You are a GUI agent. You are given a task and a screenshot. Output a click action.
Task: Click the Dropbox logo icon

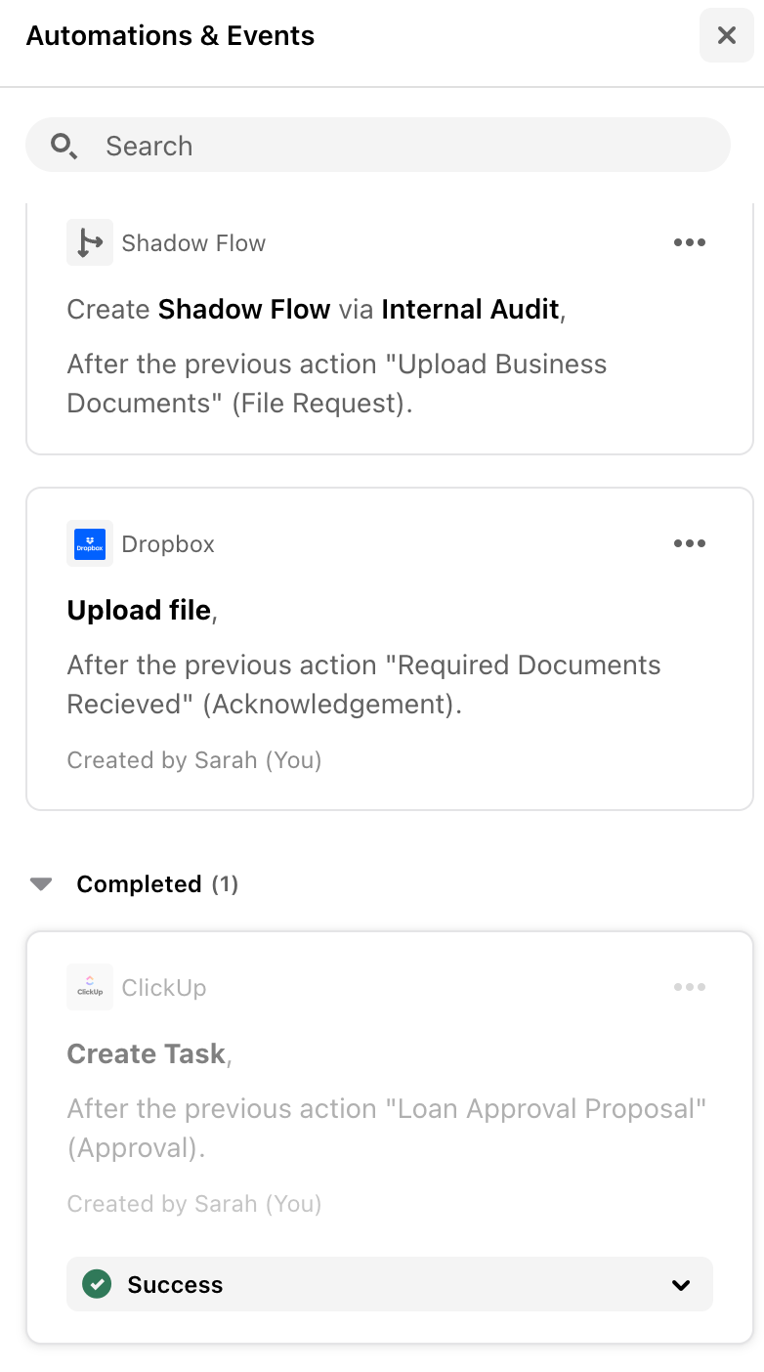90,543
